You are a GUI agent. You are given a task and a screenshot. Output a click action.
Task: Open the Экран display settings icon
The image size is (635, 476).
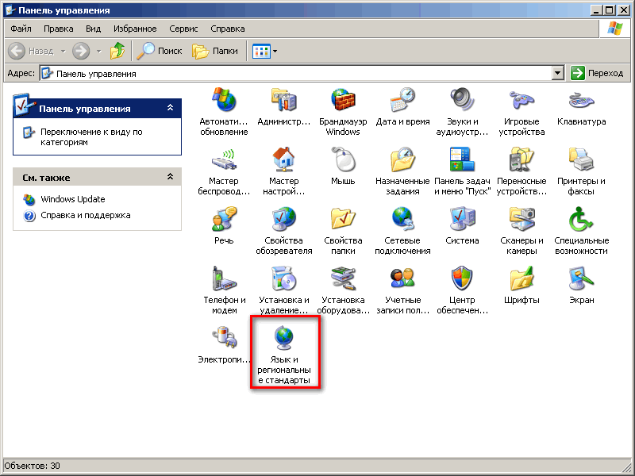tap(581, 279)
